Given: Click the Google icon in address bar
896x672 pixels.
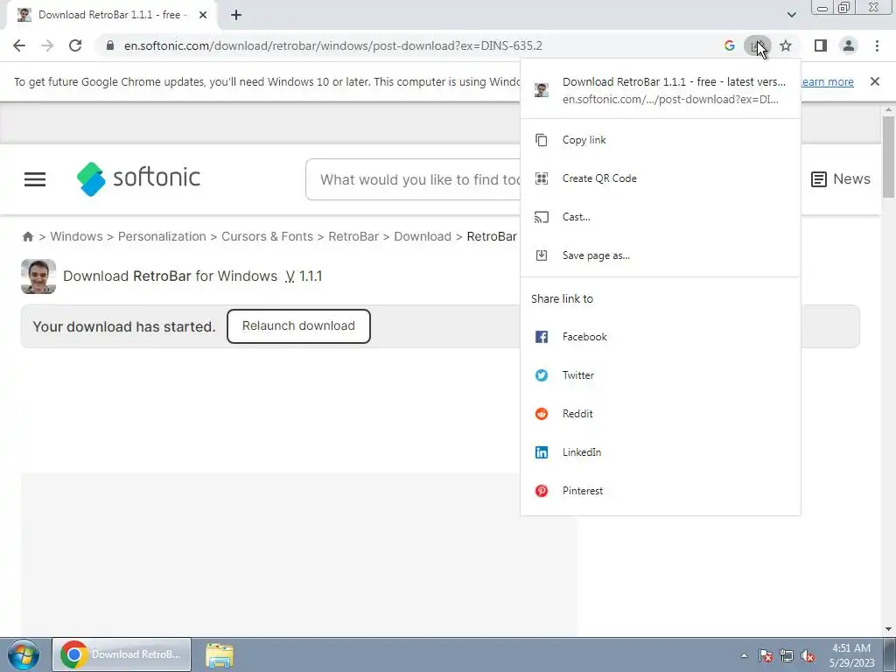Looking at the screenshot, I should click(x=729, y=45).
